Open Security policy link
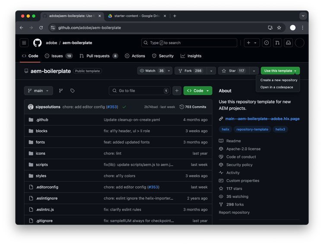Screen dimensions: 324x245 pos(239,165)
